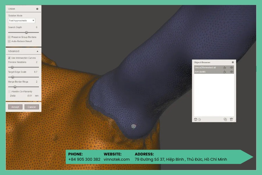Open the Union panel gear settings
The width and height of the screenshot is (262, 175).
point(37,9)
